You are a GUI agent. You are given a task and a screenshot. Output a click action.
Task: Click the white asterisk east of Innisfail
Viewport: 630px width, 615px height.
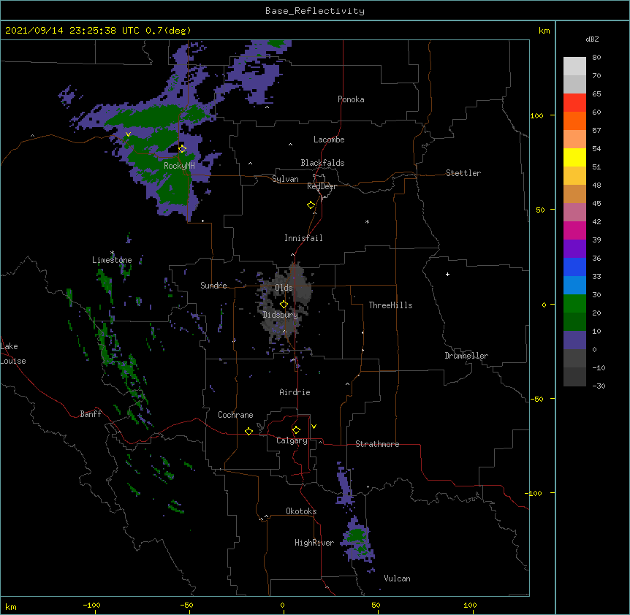point(367,221)
